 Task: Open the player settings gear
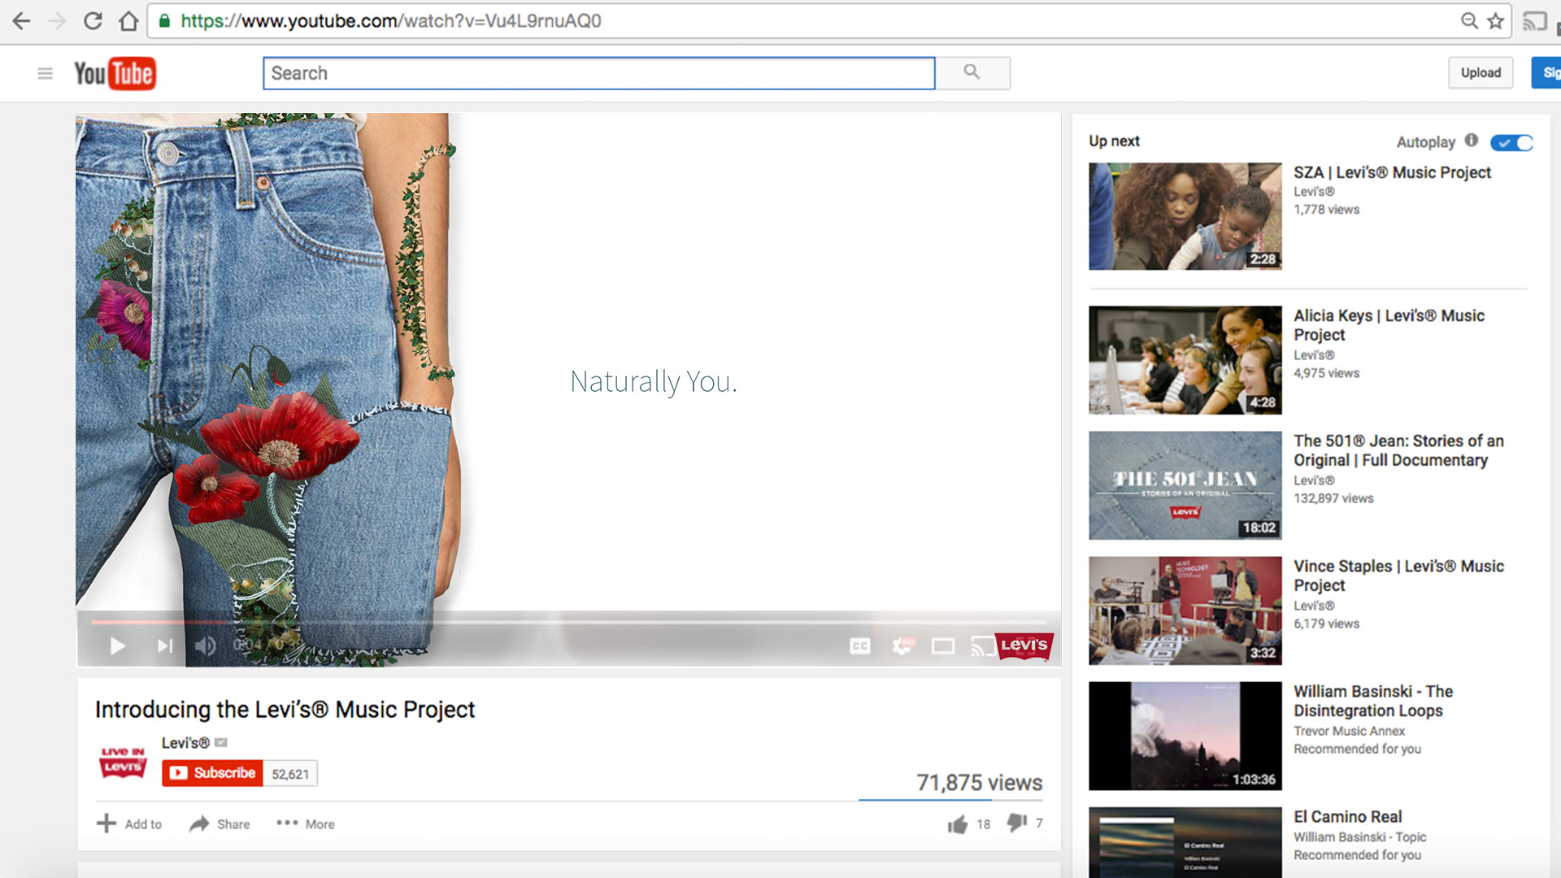pyautogui.click(x=902, y=645)
